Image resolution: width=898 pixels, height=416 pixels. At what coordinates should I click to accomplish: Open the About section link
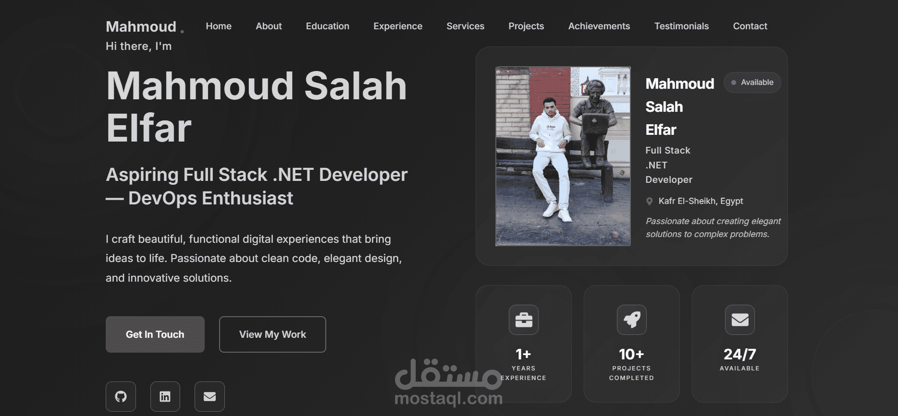pyautogui.click(x=269, y=26)
